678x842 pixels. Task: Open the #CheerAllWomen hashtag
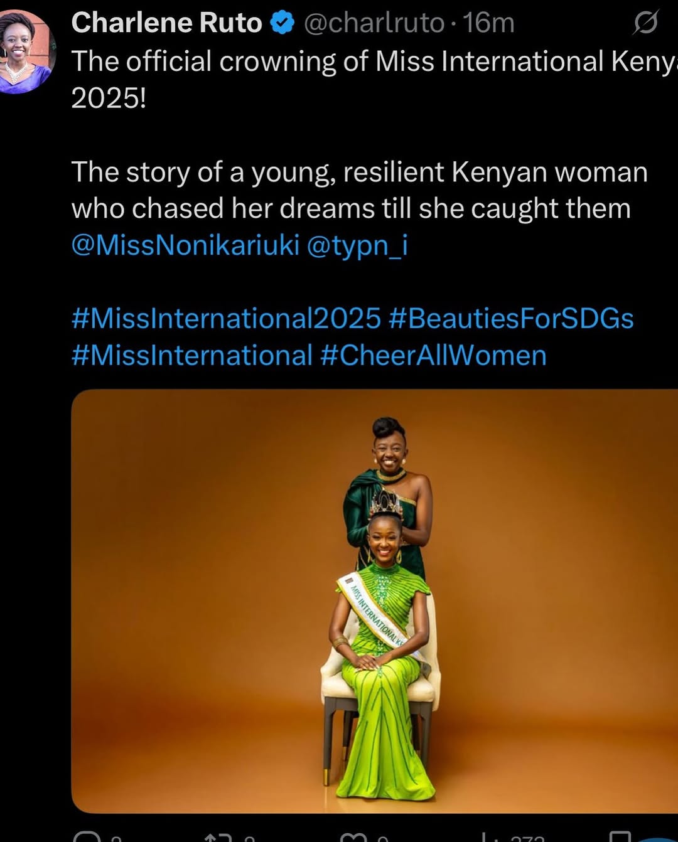433,356
